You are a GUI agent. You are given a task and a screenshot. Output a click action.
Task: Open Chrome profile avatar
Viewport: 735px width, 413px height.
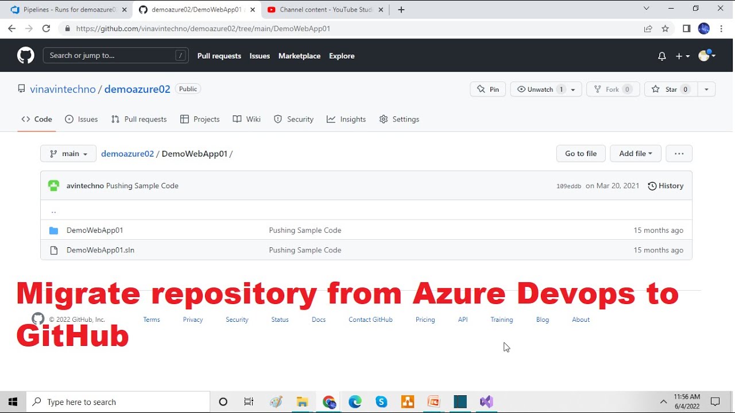(x=704, y=29)
